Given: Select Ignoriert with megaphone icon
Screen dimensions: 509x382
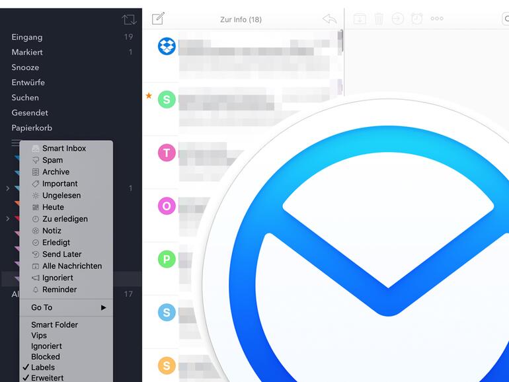Looking at the screenshot, I should click(x=66, y=278).
